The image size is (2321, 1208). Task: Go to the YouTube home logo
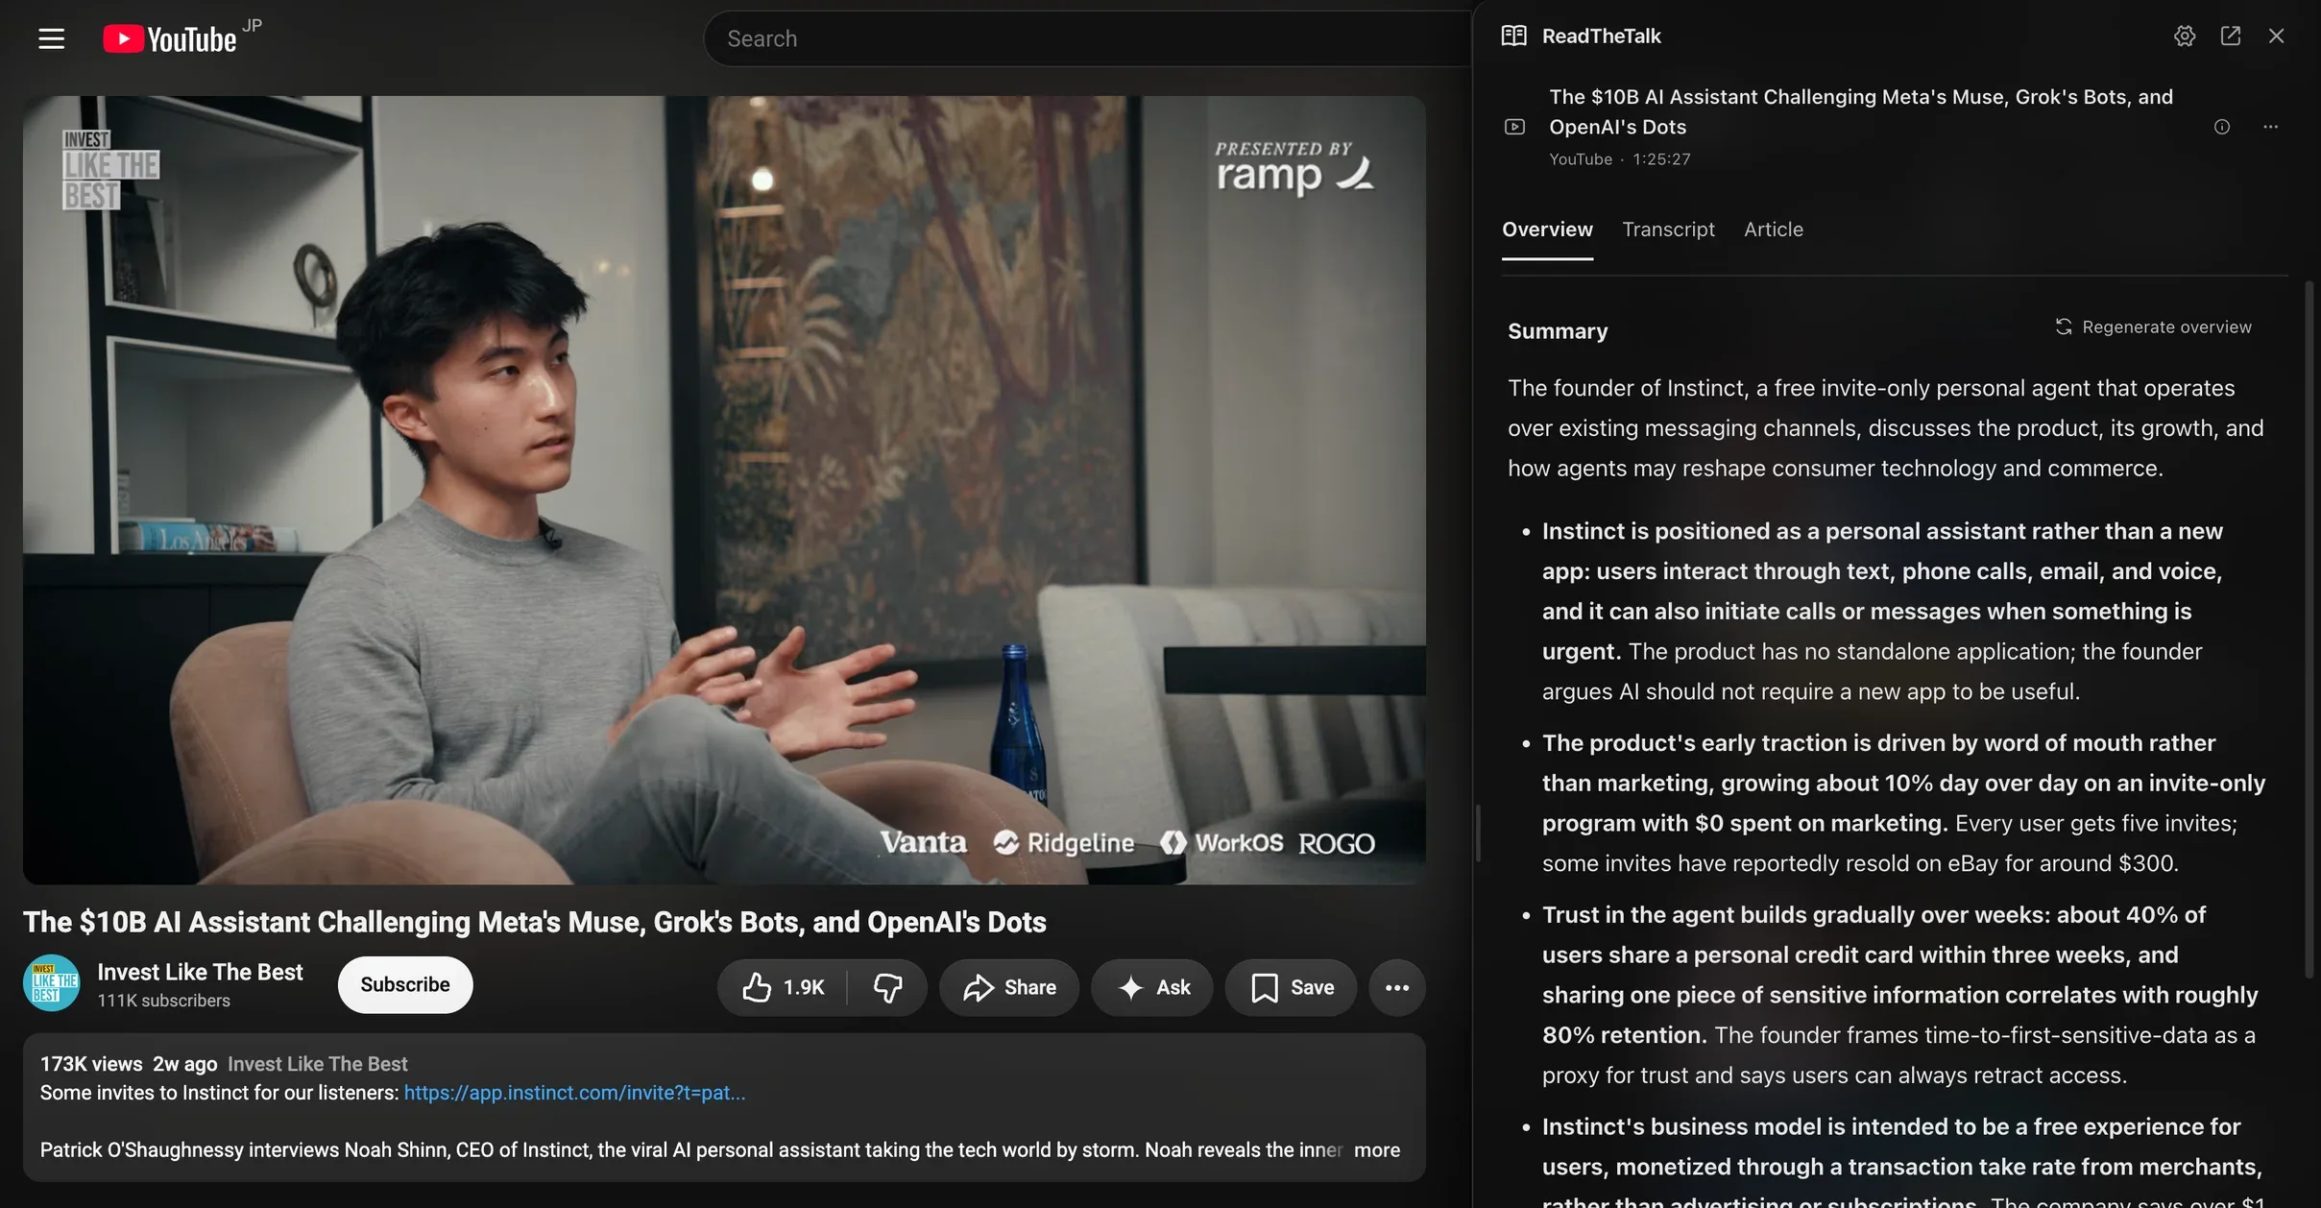click(170, 38)
